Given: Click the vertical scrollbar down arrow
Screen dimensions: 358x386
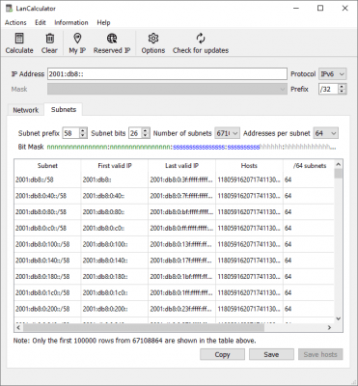Looking at the screenshot, I should click(x=339, y=318).
